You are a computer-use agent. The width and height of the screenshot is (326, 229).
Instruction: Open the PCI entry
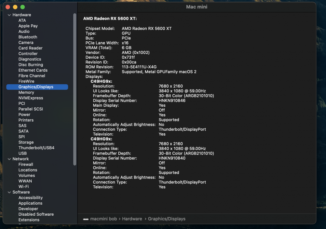point(22,103)
